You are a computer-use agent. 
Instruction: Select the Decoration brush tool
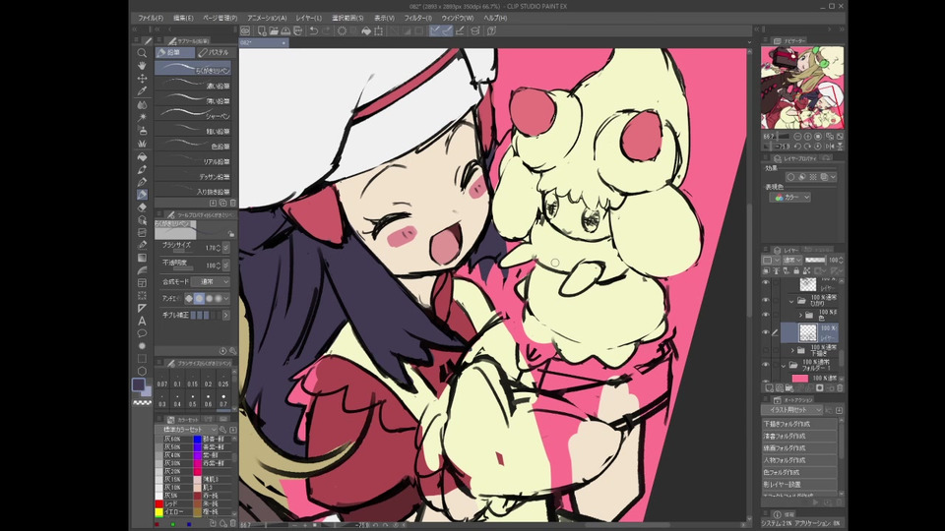pos(142,144)
